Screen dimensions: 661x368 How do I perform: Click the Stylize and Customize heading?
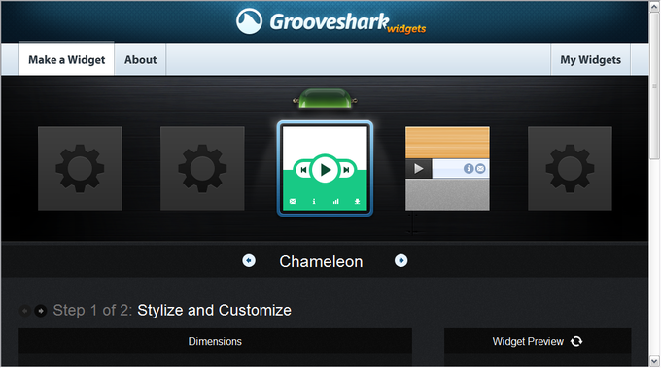coord(214,311)
